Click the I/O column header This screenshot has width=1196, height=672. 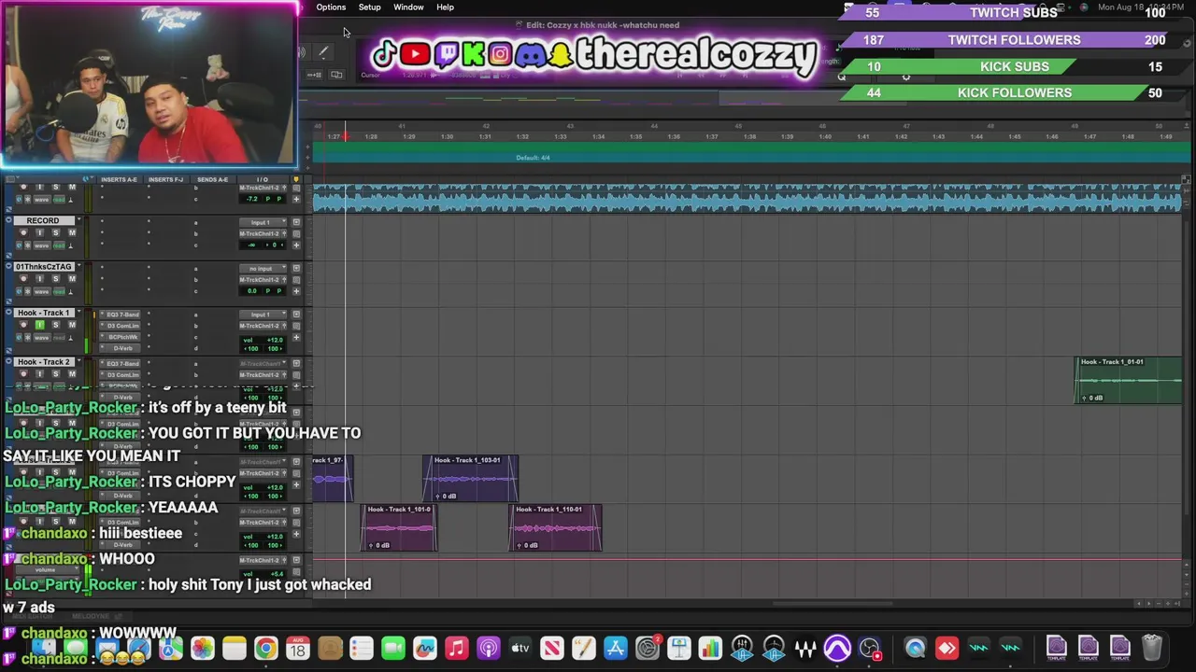coord(262,179)
